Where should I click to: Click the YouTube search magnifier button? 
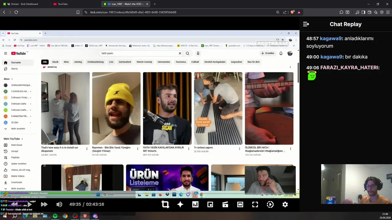(x=187, y=53)
